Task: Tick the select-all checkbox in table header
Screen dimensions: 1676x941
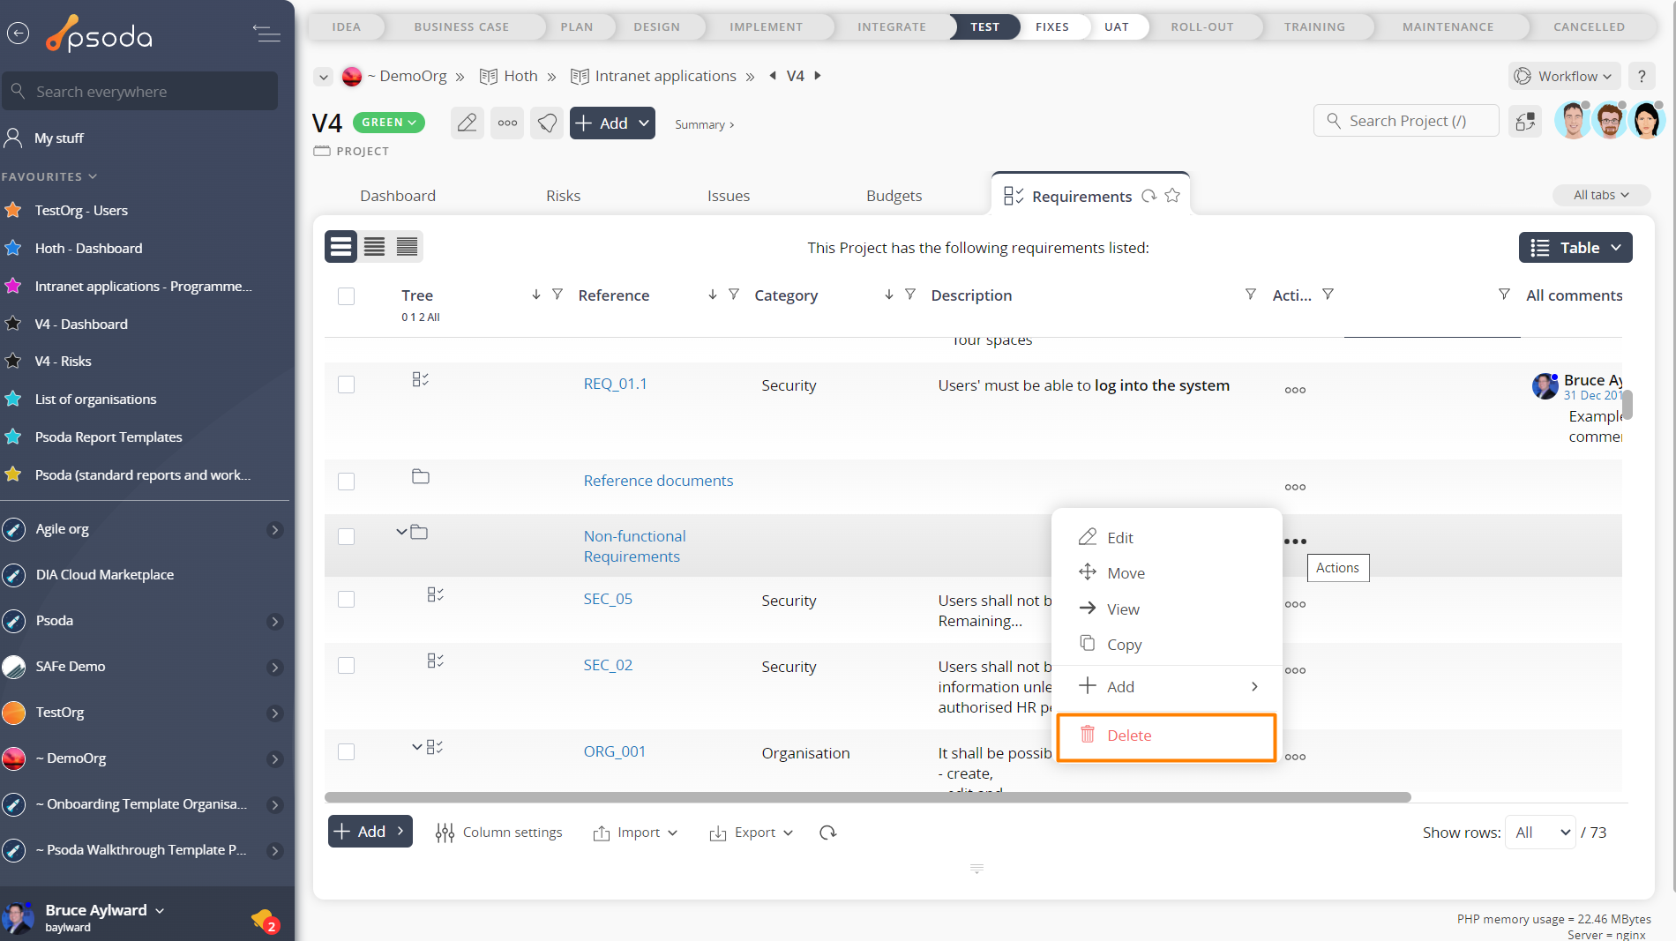Action: tap(346, 296)
